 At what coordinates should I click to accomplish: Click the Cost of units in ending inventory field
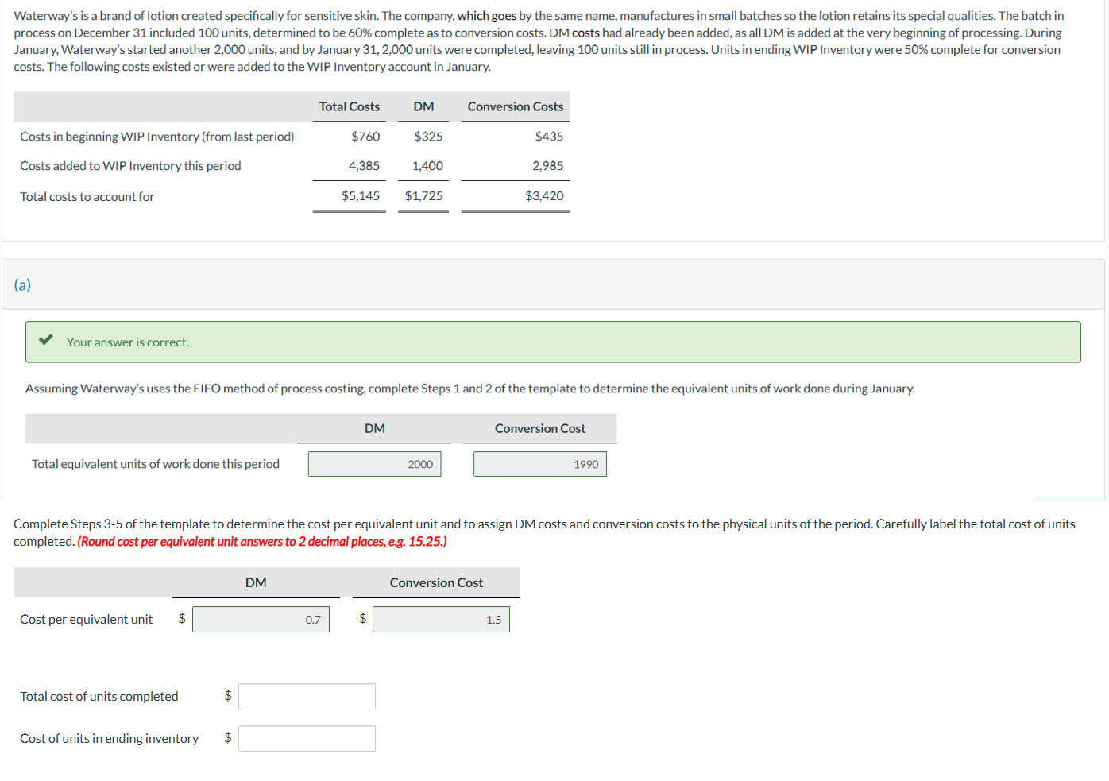click(x=307, y=737)
